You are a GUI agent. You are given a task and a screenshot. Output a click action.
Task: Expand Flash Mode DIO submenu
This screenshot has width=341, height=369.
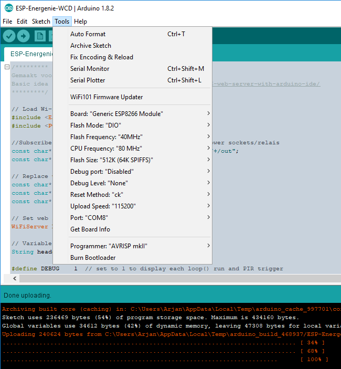point(132,125)
